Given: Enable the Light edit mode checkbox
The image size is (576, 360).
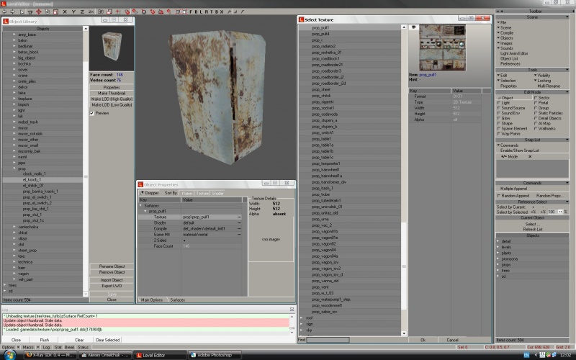Looking at the screenshot, I should pos(499,103).
